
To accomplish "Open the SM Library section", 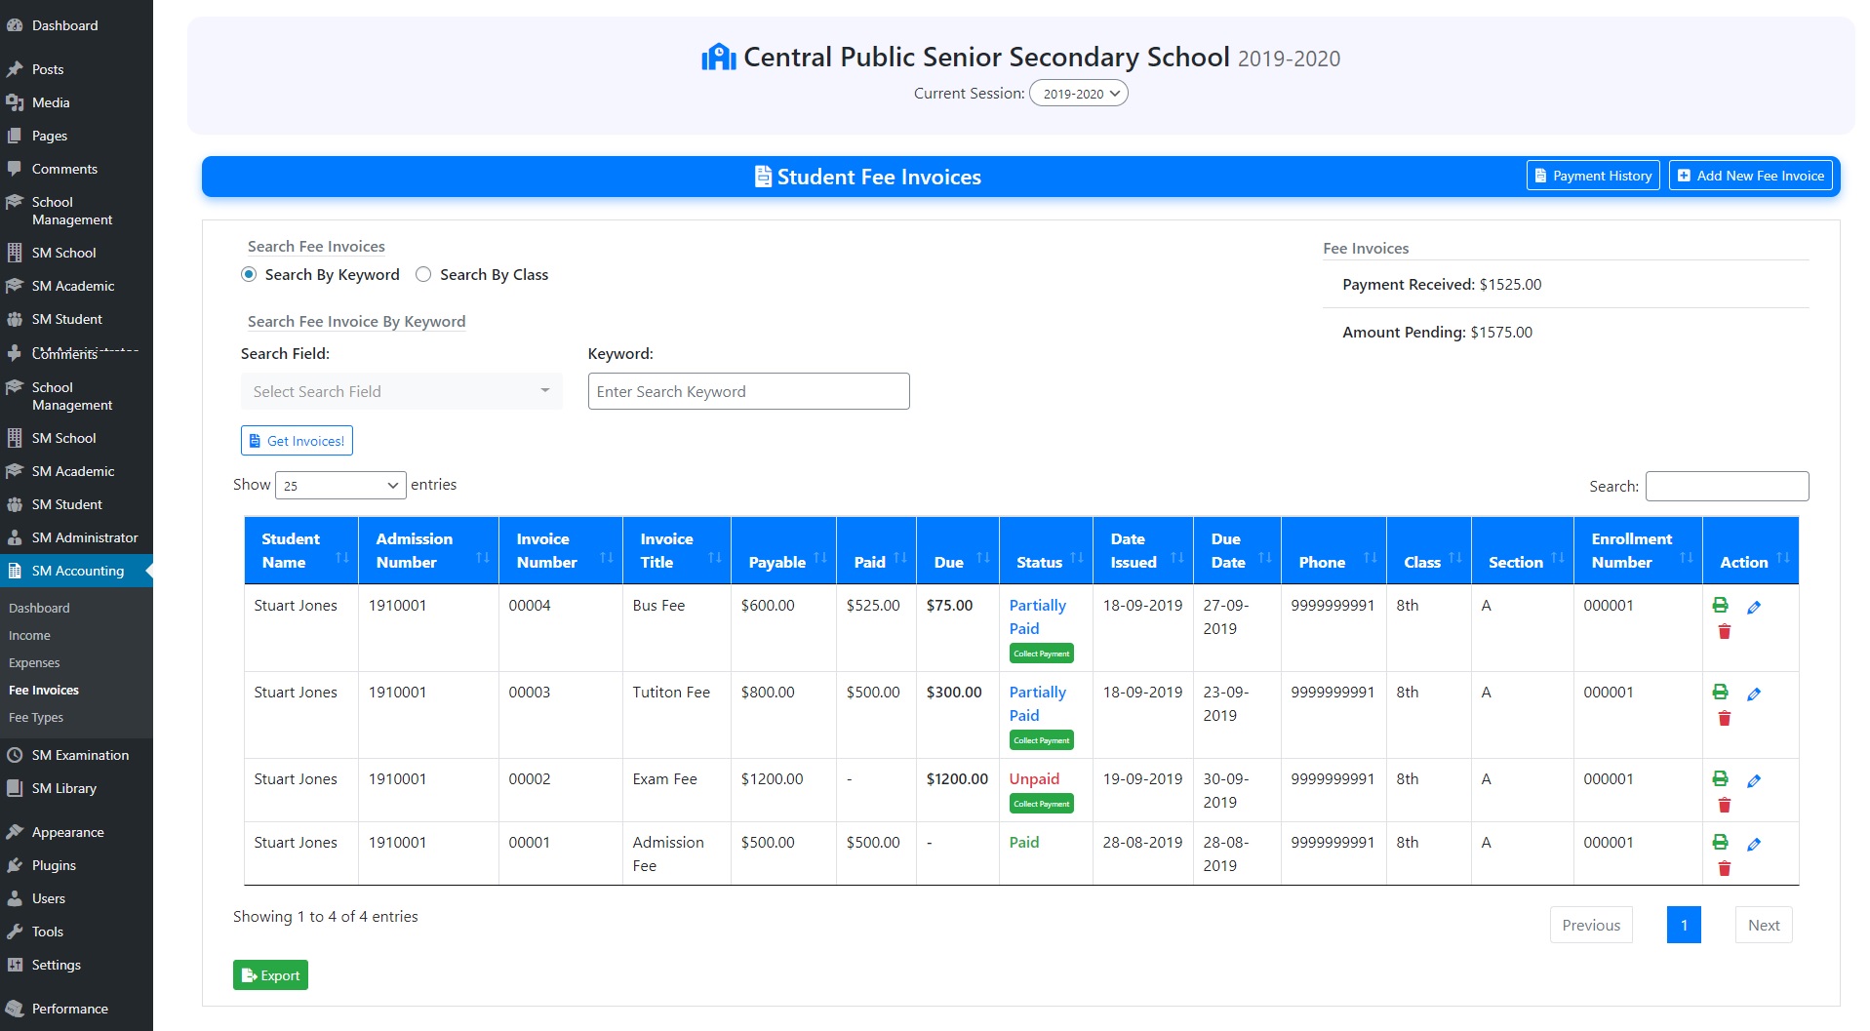I will tap(62, 787).
